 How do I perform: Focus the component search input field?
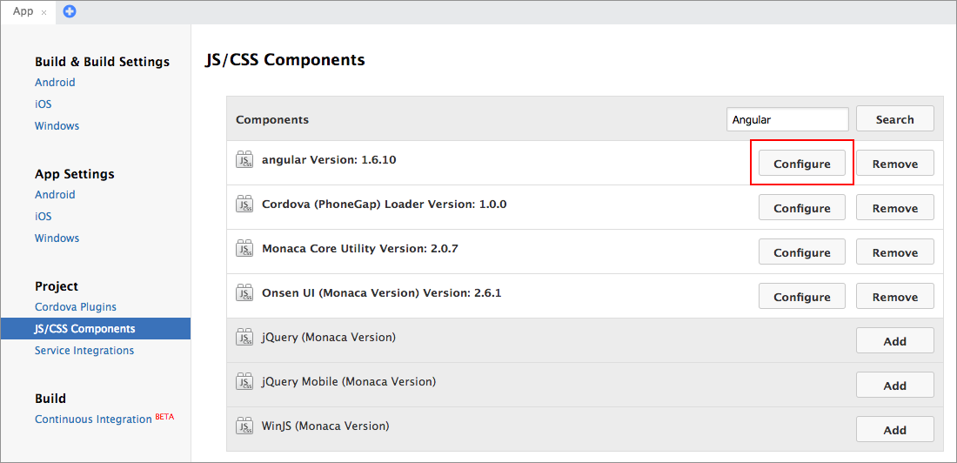coord(786,119)
